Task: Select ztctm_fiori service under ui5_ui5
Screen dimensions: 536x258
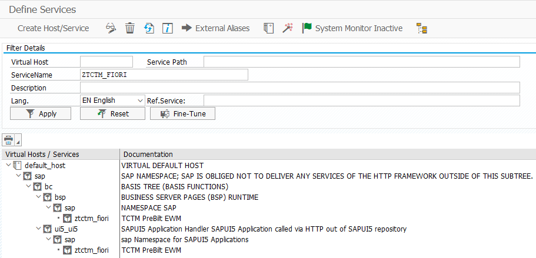Action: tap(92, 250)
